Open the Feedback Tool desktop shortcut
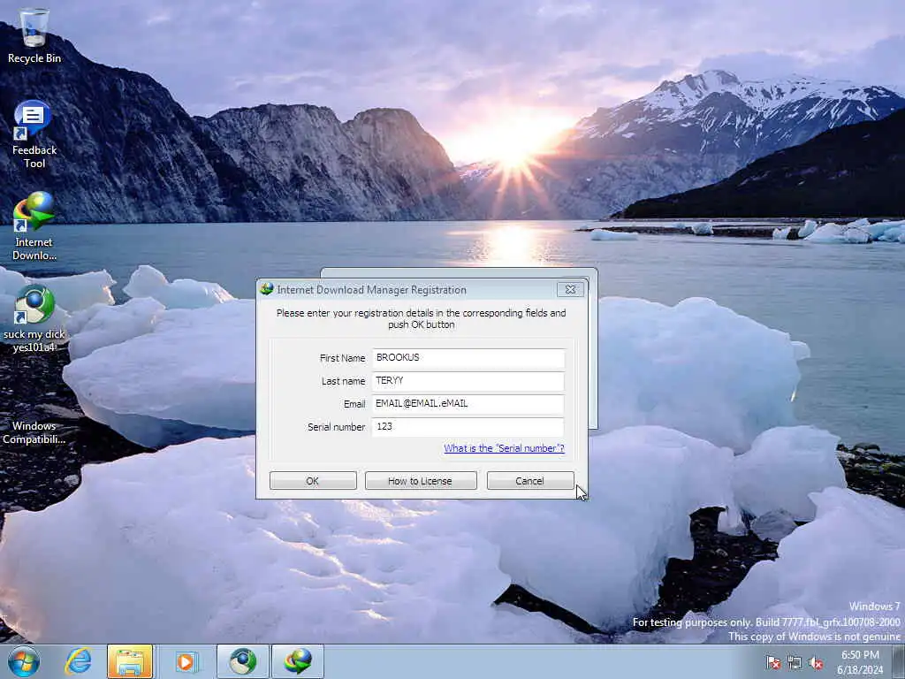Viewport: 905px width, 679px height. click(x=34, y=134)
